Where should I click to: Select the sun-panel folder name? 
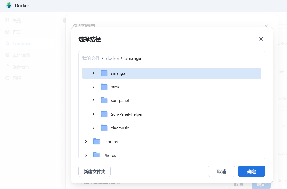120,101
